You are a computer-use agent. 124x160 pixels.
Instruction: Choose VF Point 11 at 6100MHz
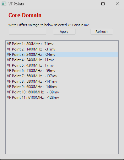(62, 98)
